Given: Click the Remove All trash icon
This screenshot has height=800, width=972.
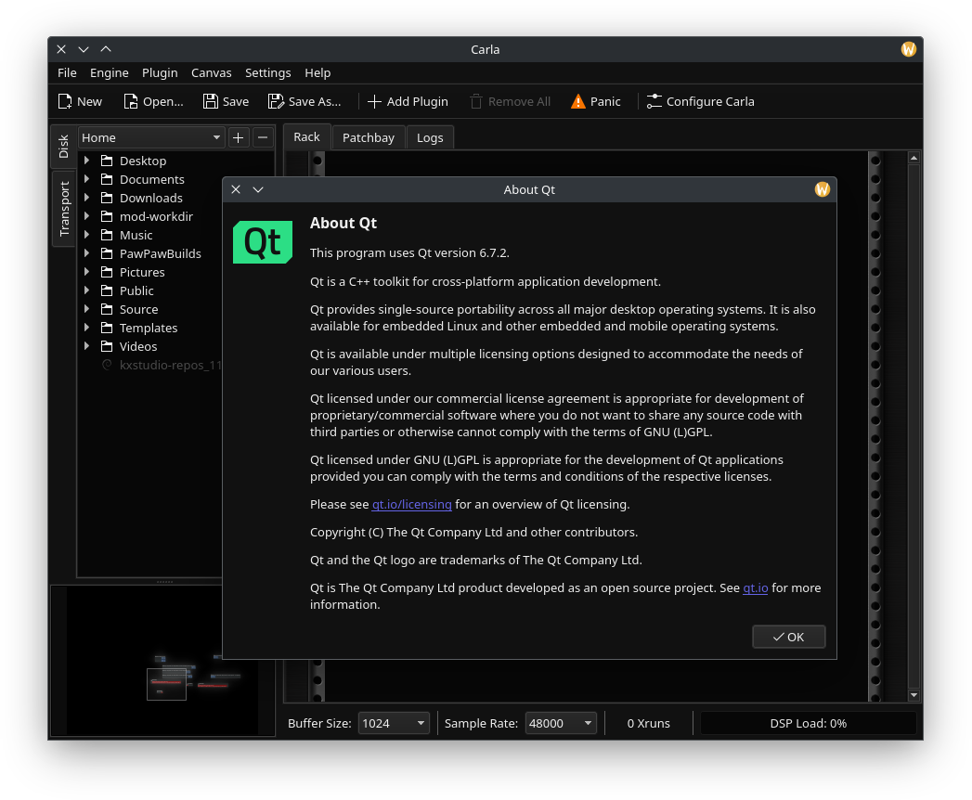Looking at the screenshot, I should 476,102.
